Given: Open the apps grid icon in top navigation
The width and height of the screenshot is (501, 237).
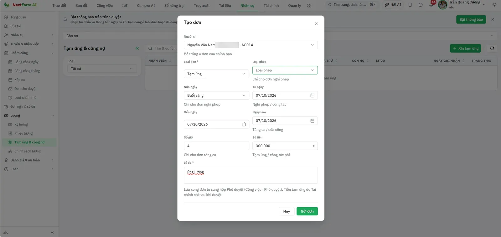Looking at the screenshot, I should (x=309, y=6).
